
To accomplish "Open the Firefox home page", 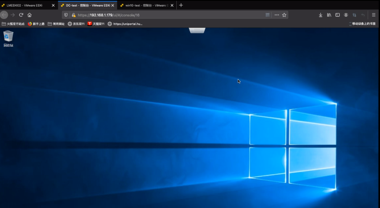I will [30, 15].
